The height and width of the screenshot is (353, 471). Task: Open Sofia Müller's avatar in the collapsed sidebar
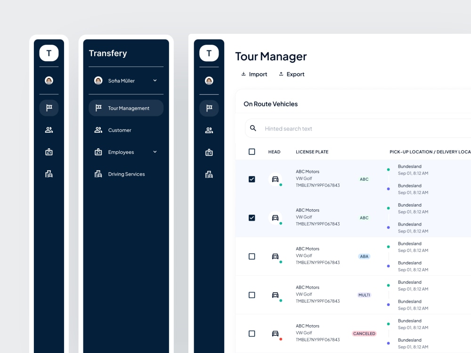(x=49, y=80)
